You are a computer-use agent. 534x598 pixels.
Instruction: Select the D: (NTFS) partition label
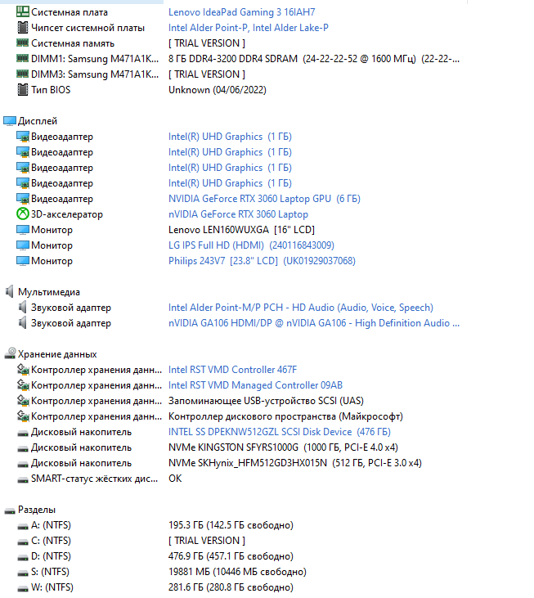[51, 556]
